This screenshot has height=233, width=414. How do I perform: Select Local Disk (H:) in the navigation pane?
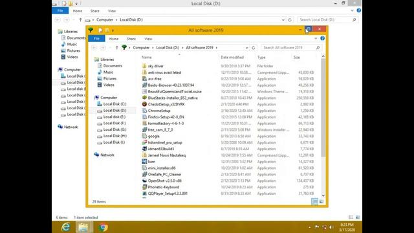point(115,136)
